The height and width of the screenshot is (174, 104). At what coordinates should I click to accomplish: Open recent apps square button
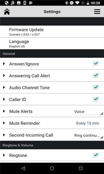coord(81,168)
